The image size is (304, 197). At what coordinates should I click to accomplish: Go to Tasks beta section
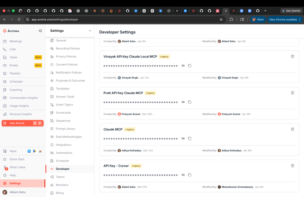23,57
